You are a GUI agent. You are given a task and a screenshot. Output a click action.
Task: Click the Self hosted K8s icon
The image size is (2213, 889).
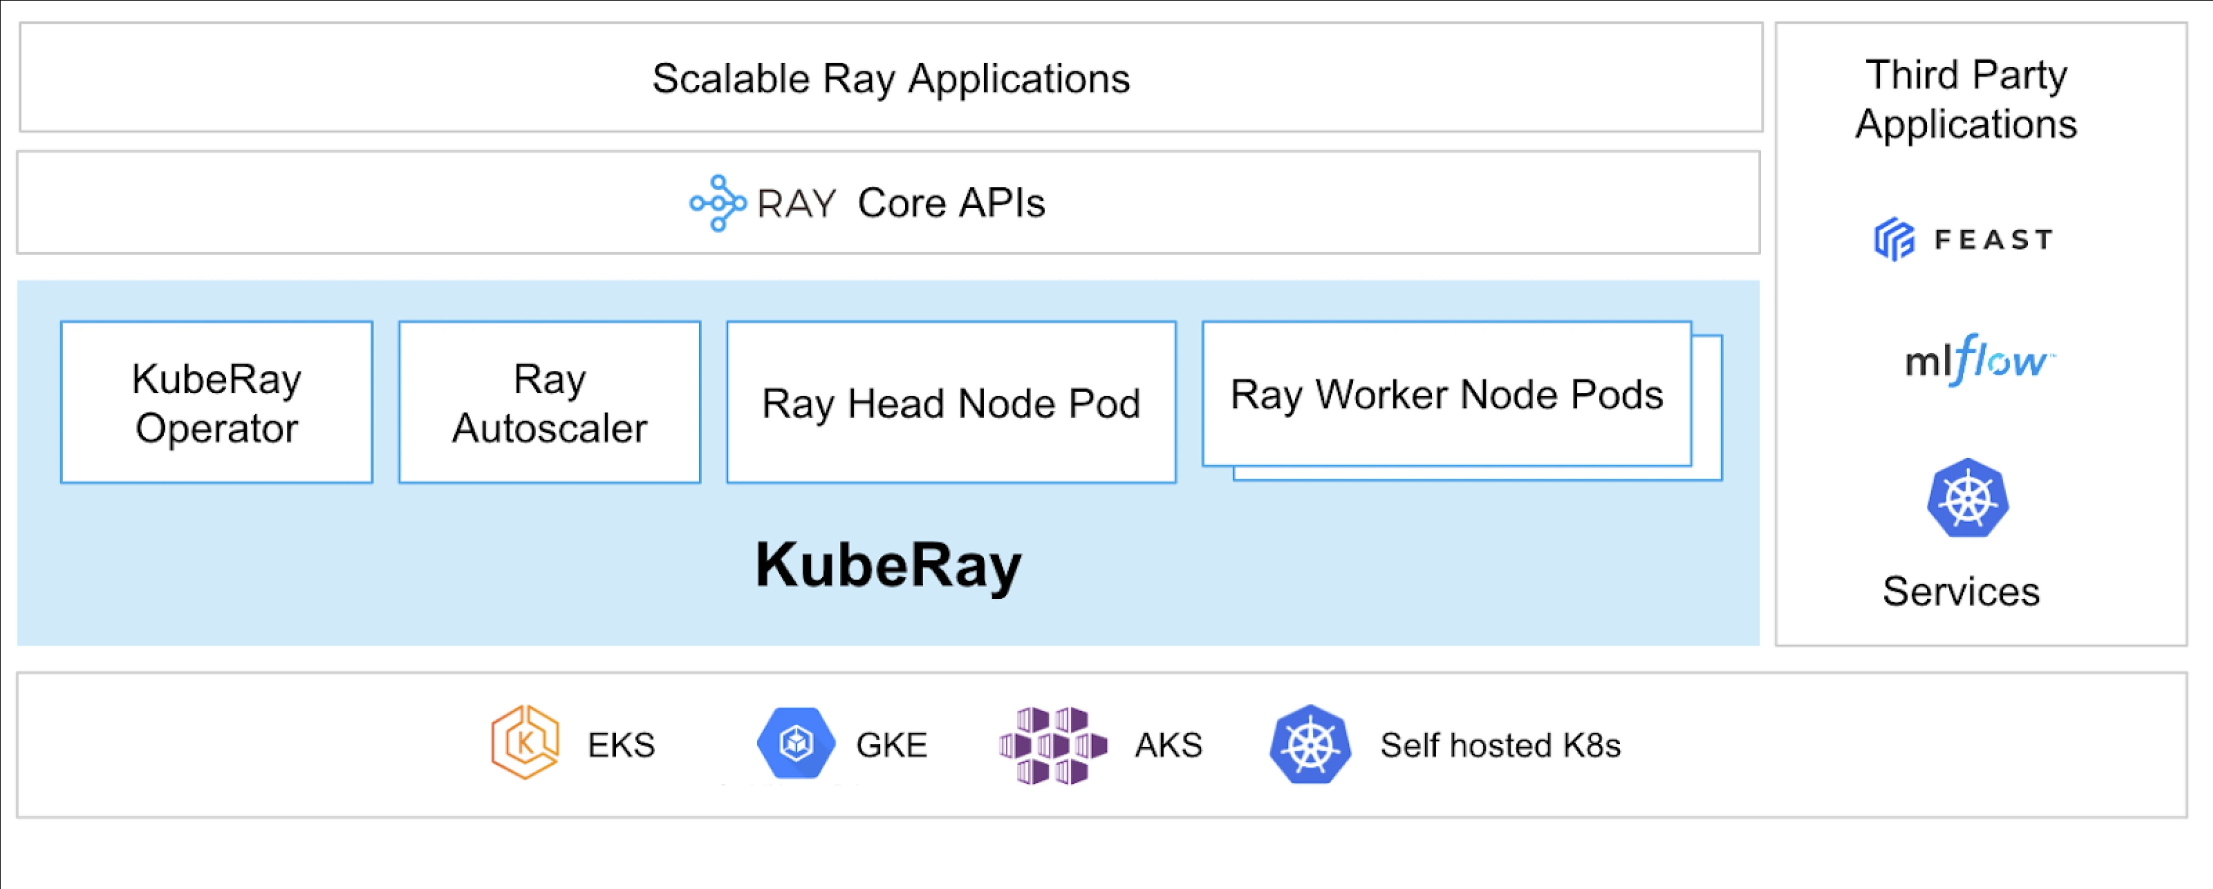(x=1309, y=744)
